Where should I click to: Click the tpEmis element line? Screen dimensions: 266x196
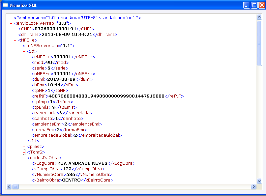click(54, 107)
